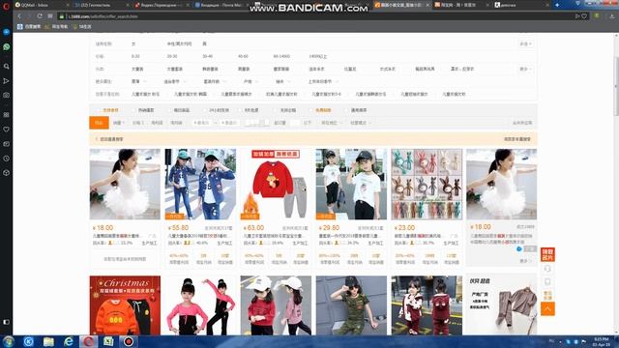Sort results by 价格 price
Image resolution: width=619 pixels, height=348 pixels.
pos(137,123)
